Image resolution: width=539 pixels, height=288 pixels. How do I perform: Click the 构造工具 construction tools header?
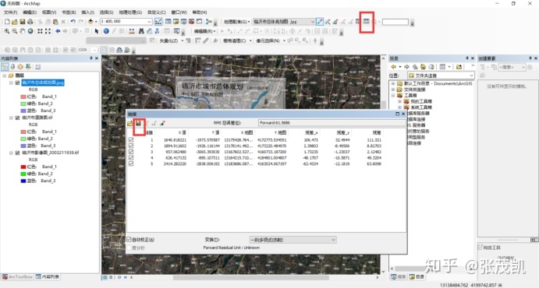[489, 248]
